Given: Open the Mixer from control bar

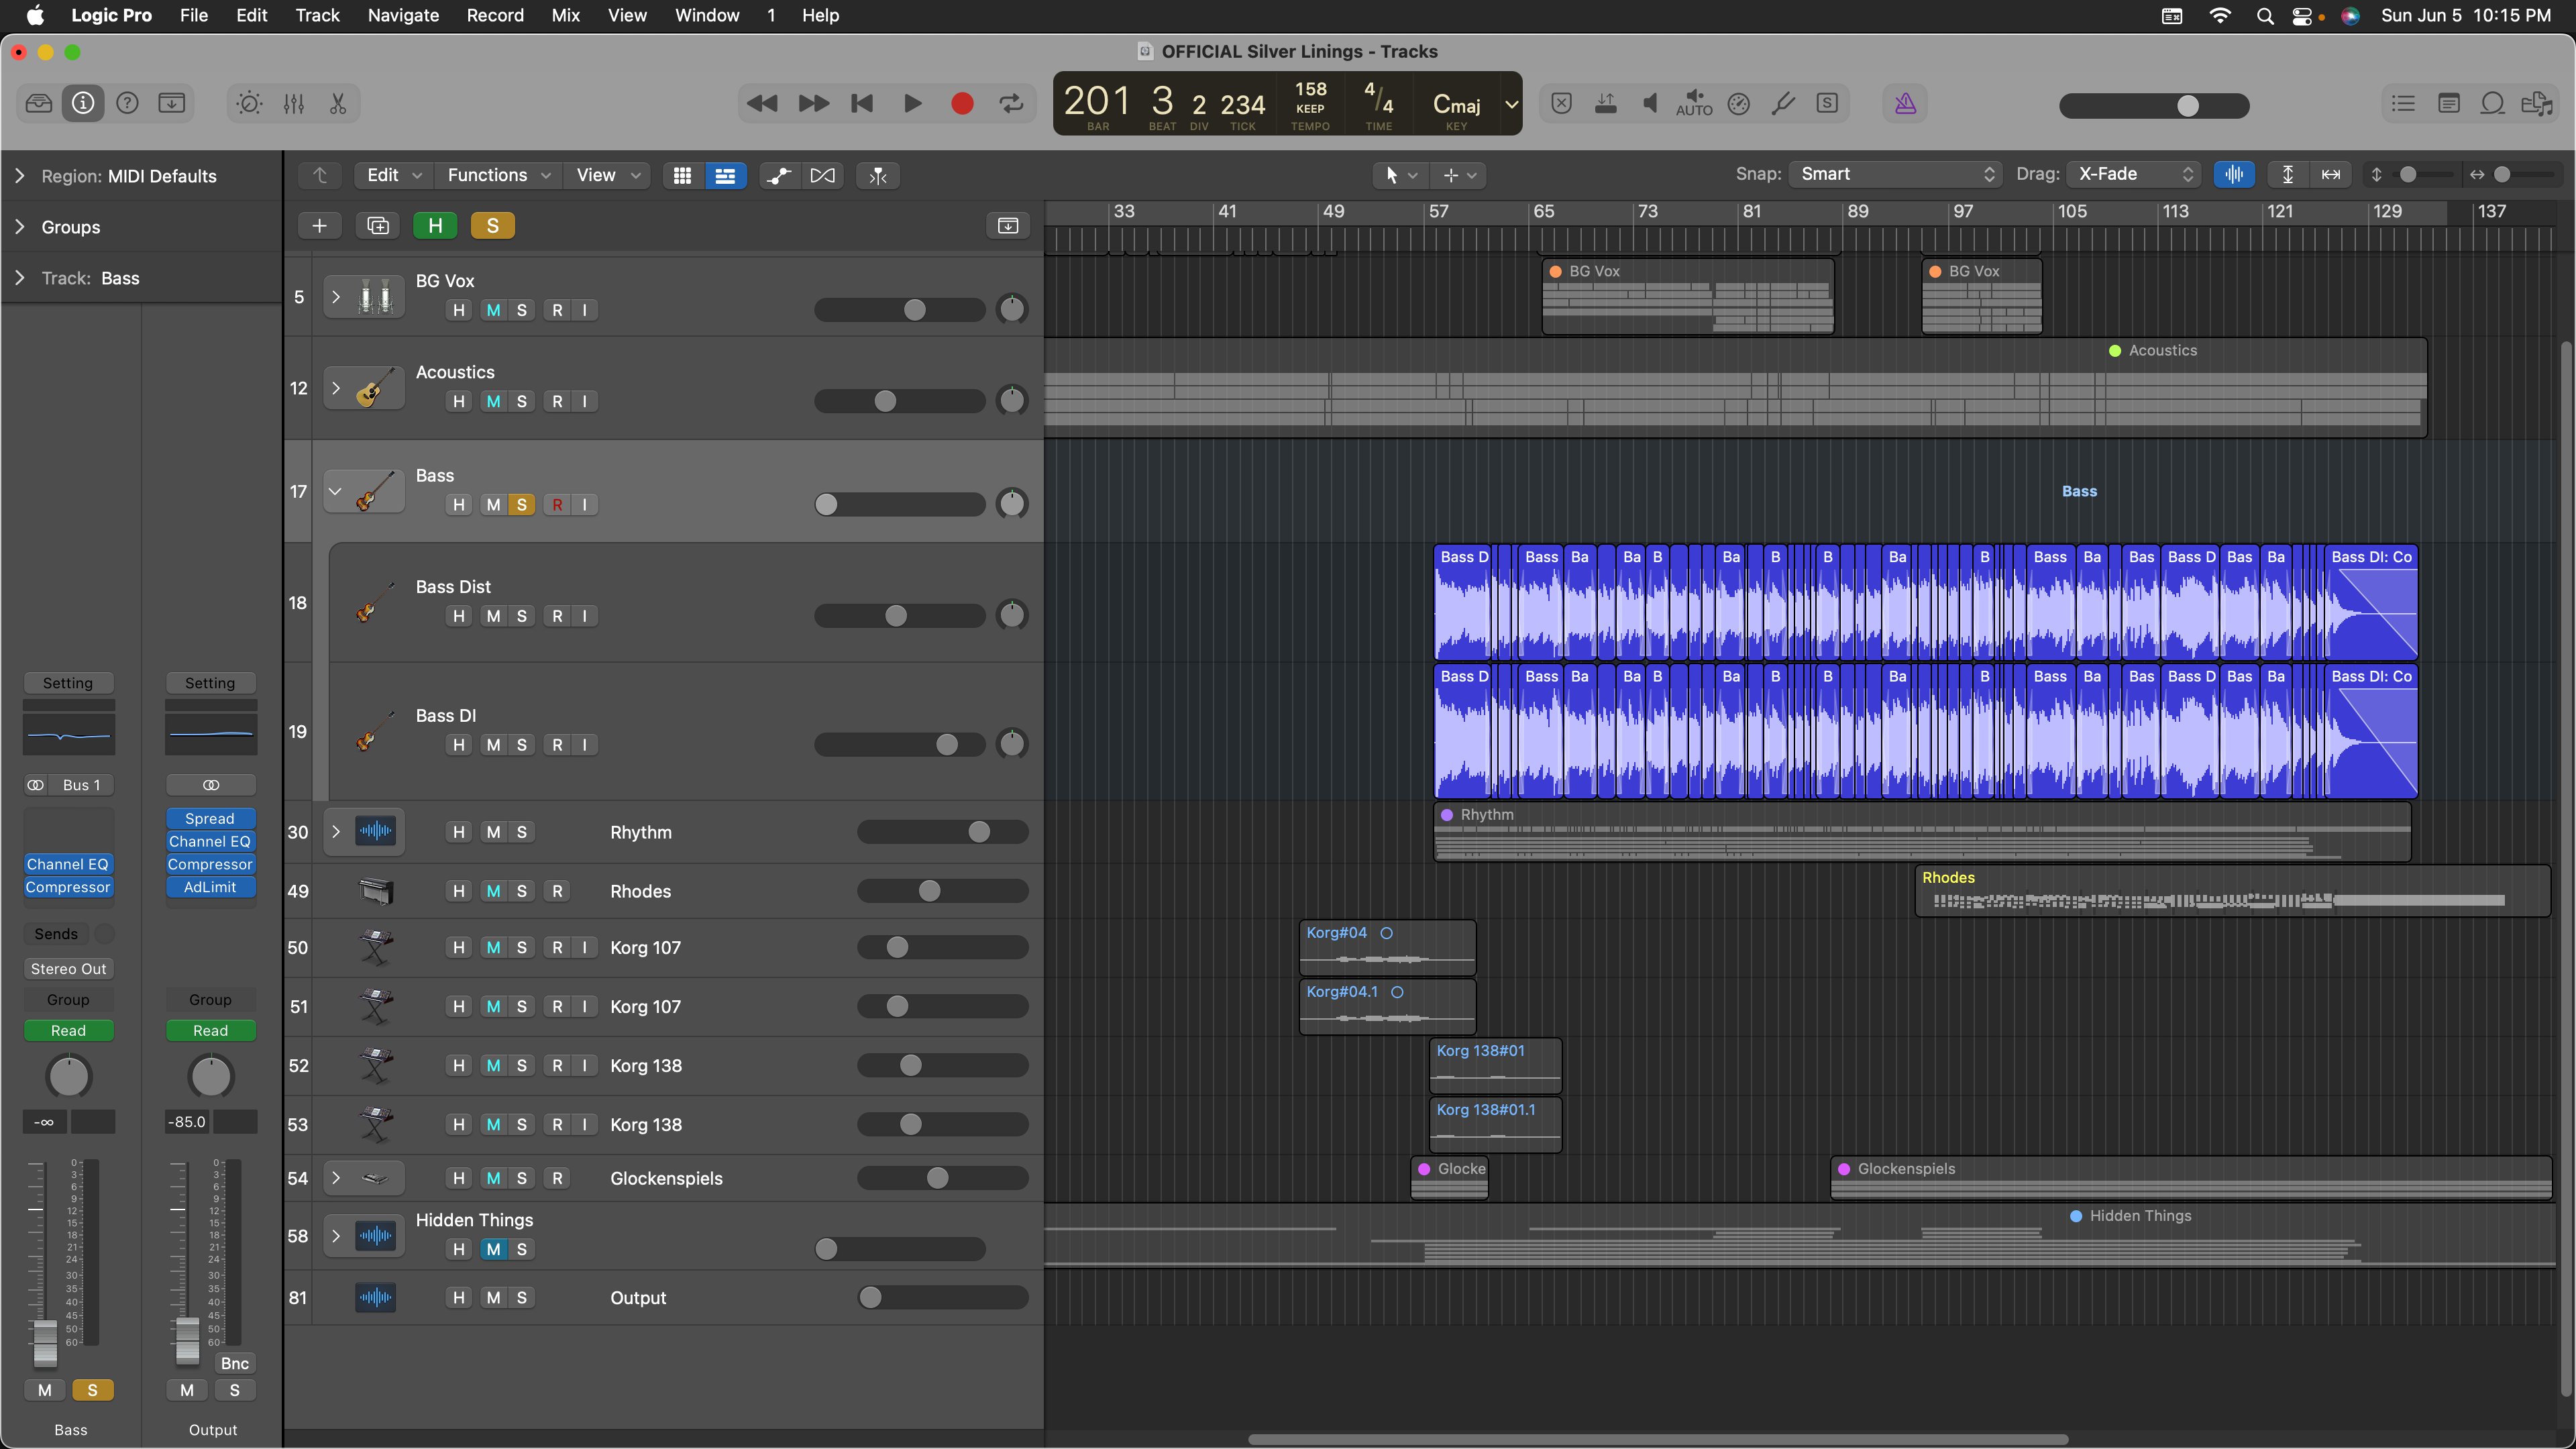Looking at the screenshot, I should [293, 103].
